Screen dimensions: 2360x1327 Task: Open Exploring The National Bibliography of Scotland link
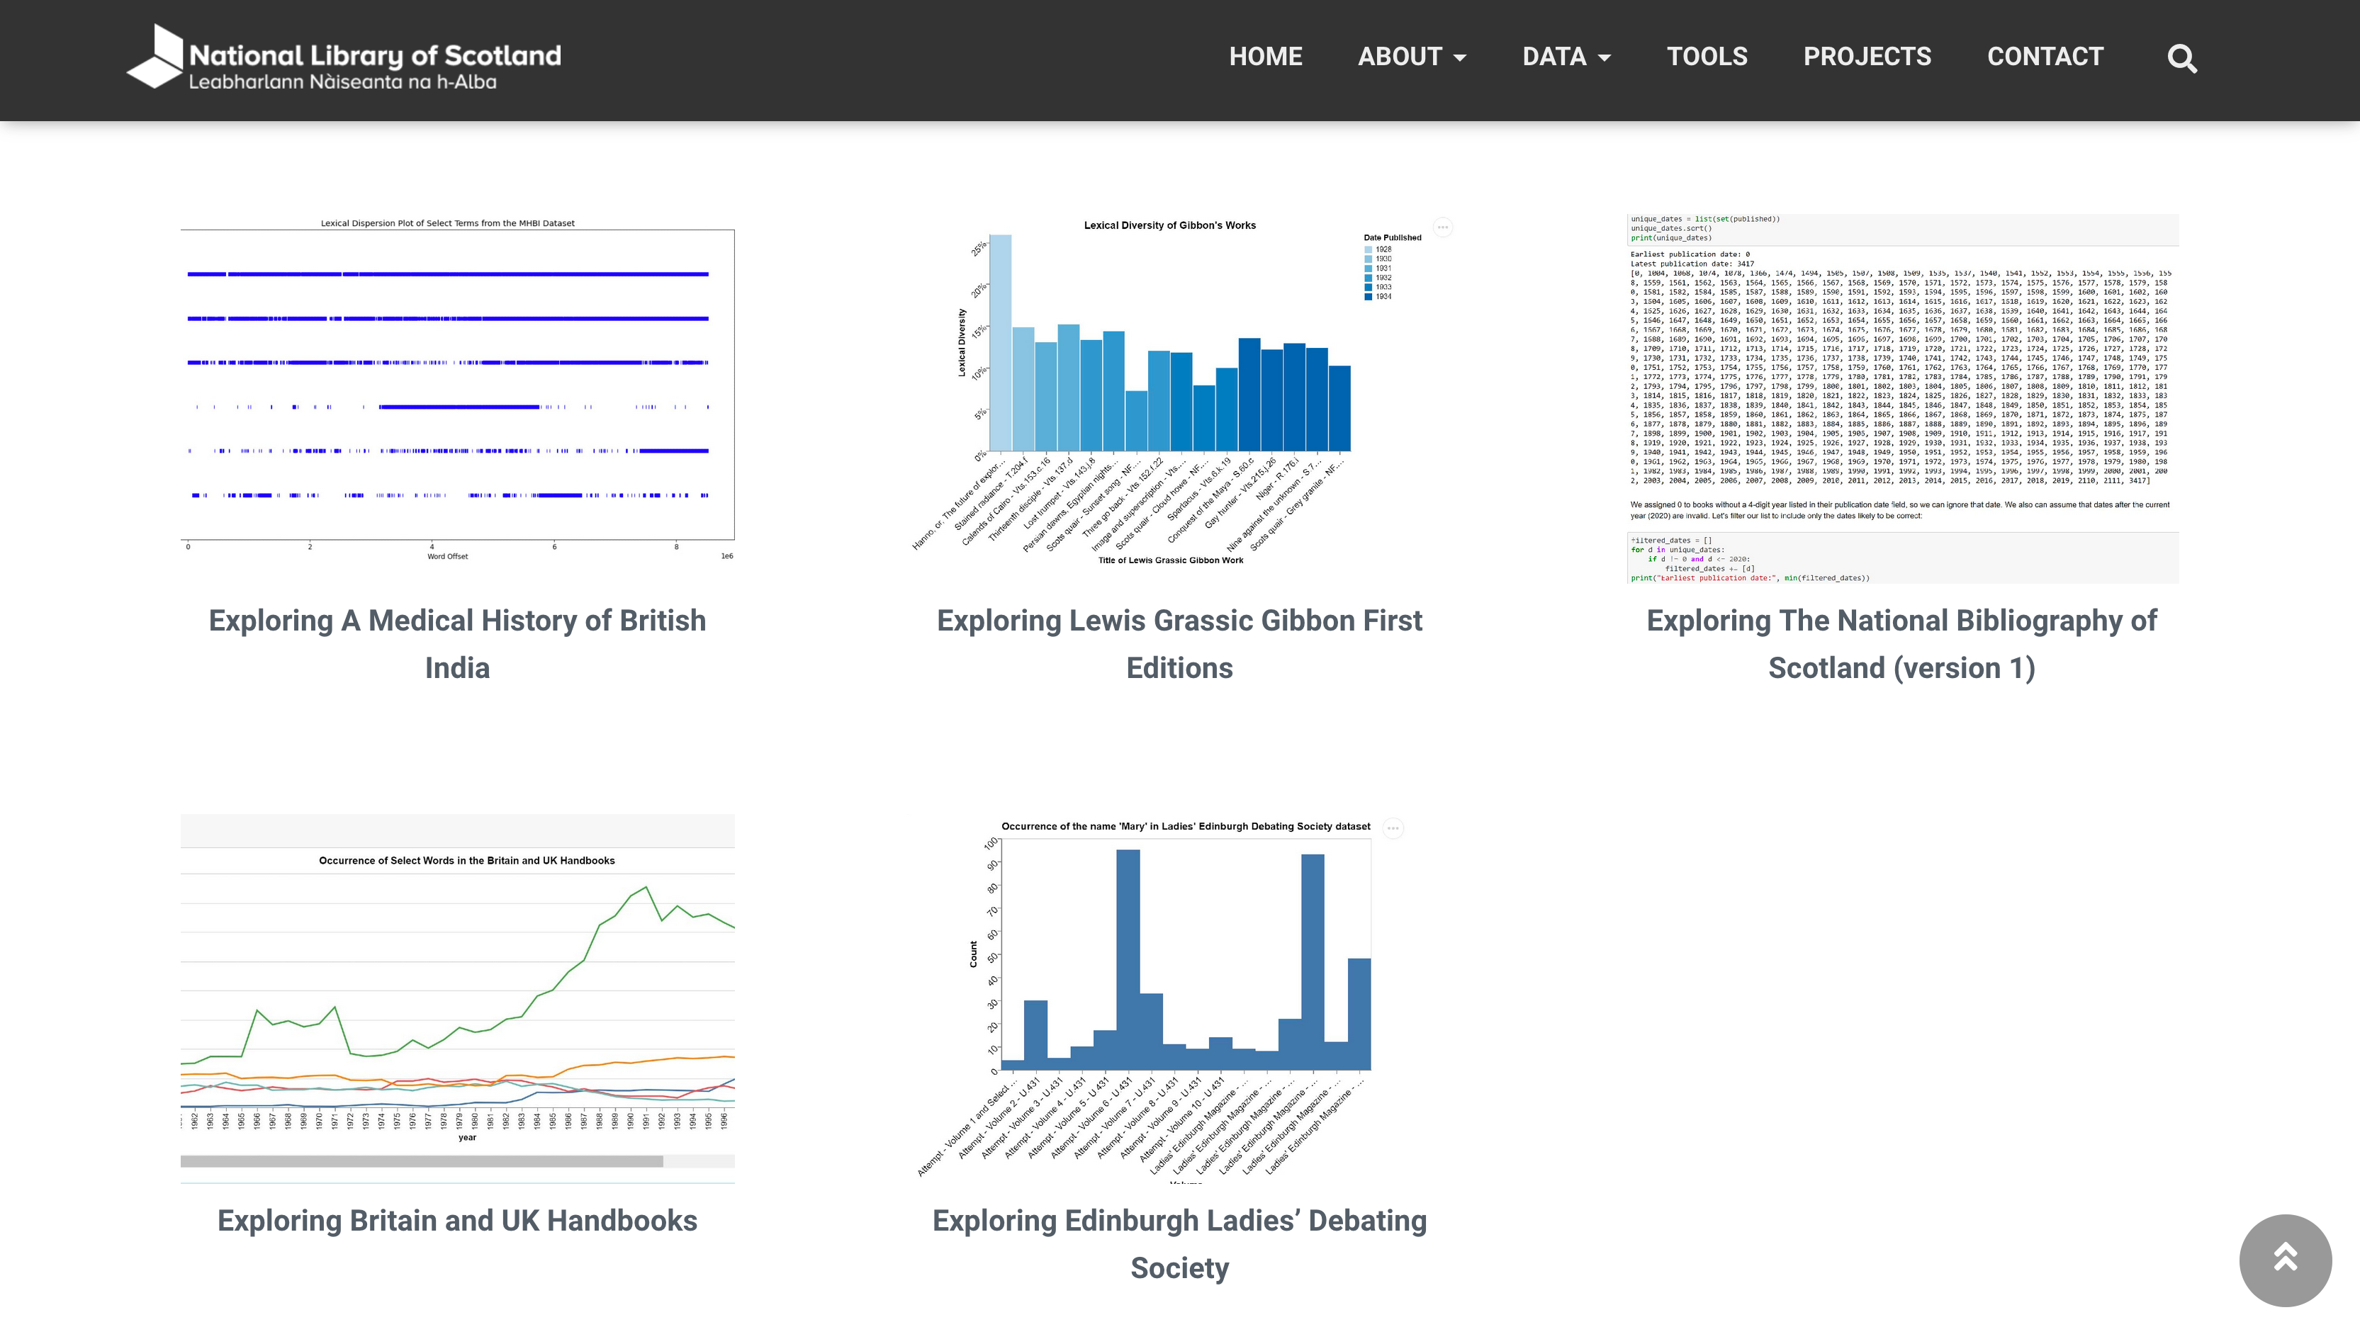click(1901, 644)
